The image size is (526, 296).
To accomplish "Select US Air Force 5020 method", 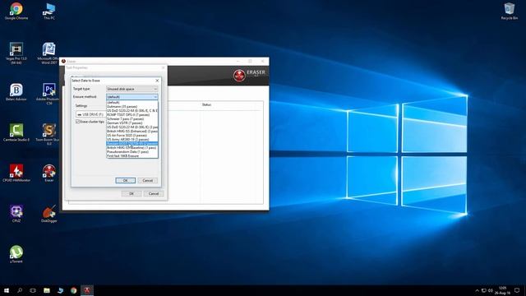I will 131,135.
